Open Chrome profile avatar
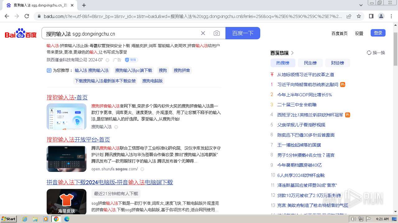 381,16
